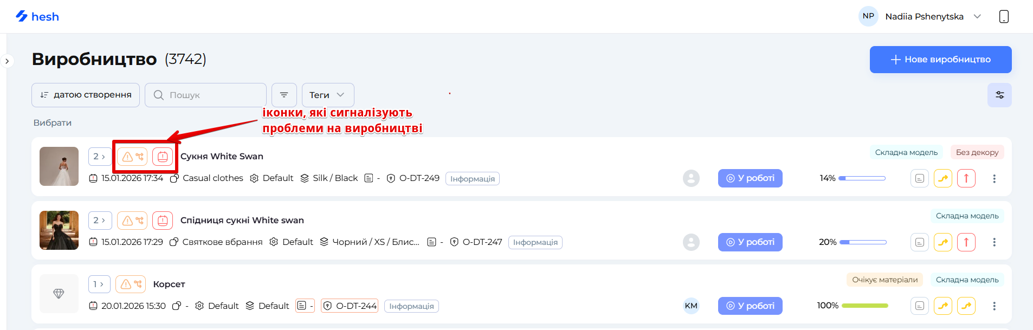Open sort by датою створення selector
Viewport: 1033px width, 330px height.
tap(86, 95)
